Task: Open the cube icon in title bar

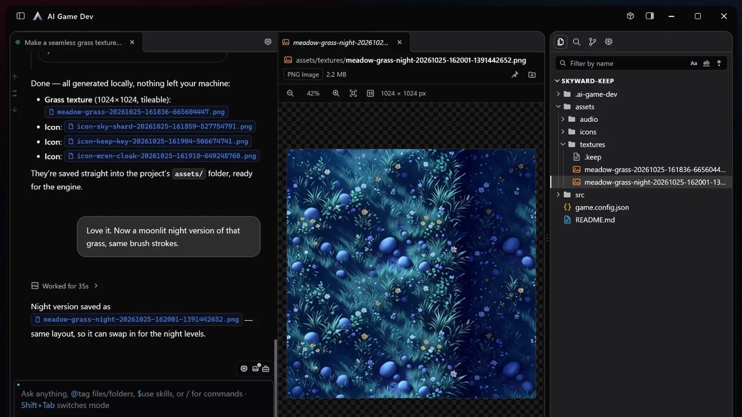Action: (x=630, y=16)
